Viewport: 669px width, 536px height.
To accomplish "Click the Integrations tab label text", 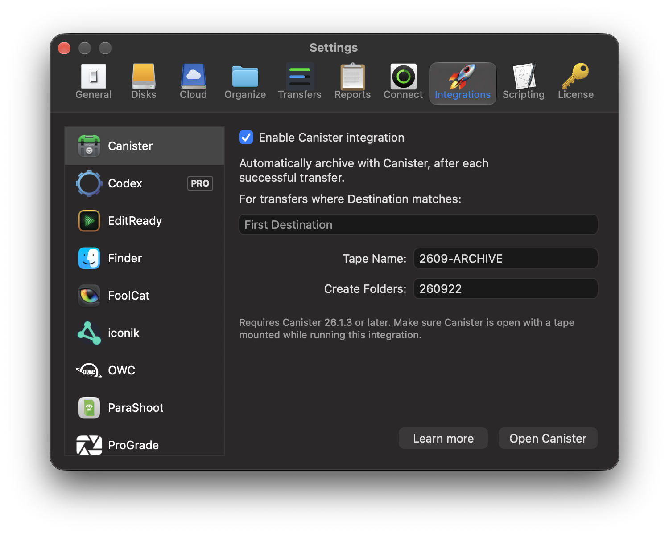I will click(463, 95).
